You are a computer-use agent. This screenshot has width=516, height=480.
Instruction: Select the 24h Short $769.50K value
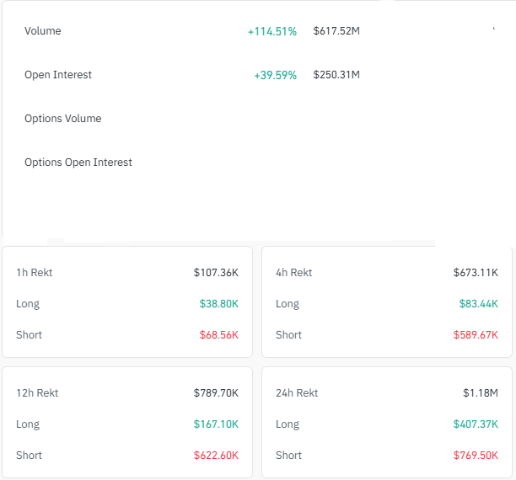pyautogui.click(x=476, y=456)
